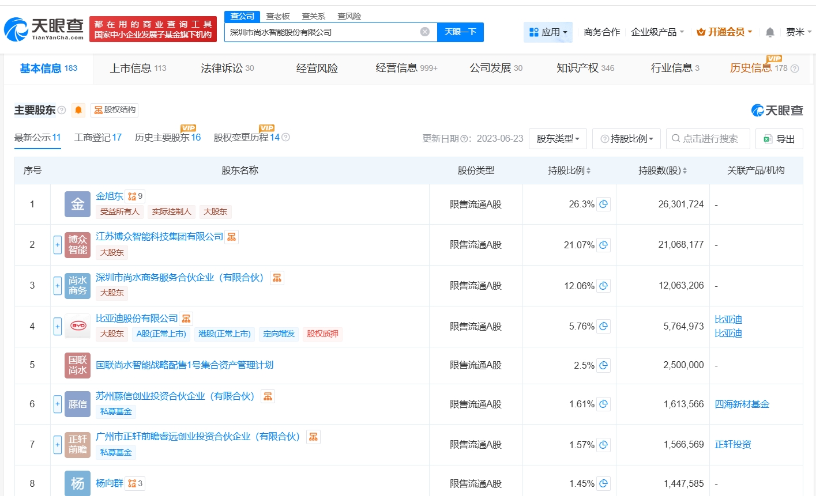Open the 费米 user account menu
816x496 pixels.
coord(799,32)
